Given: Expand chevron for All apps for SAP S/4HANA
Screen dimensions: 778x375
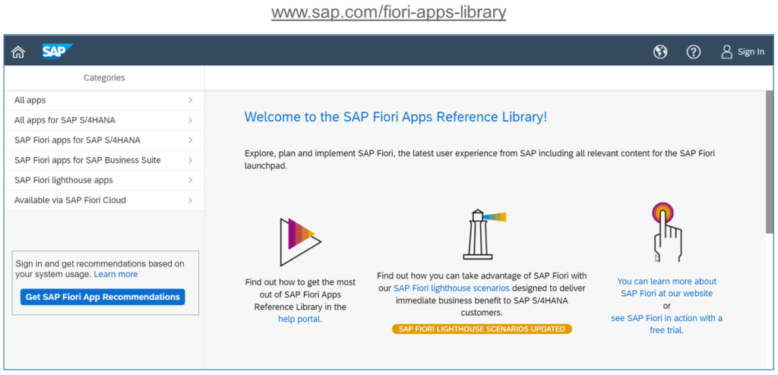Looking at the screenshot, I should 191,120.
